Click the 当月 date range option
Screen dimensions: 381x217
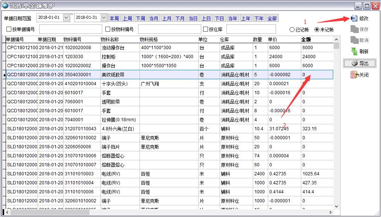pyautogui.click(x=154, y=17)
